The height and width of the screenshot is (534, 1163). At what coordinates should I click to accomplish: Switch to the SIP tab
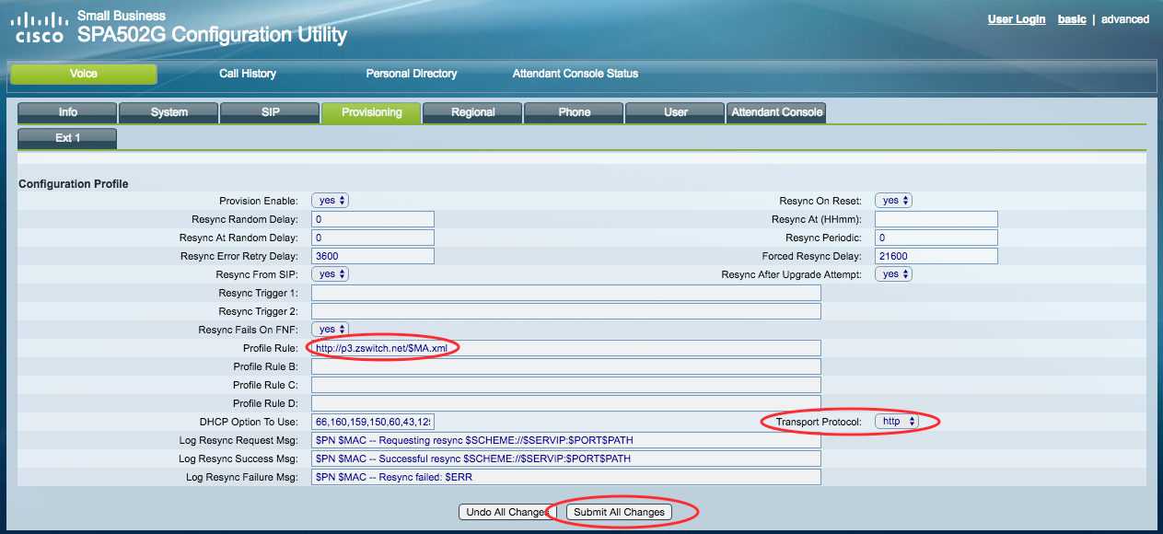270,112
